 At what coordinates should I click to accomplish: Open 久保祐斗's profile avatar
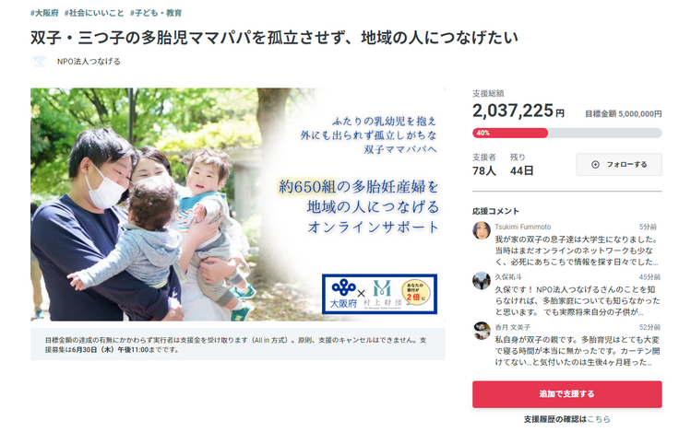(x=481, y=281)
